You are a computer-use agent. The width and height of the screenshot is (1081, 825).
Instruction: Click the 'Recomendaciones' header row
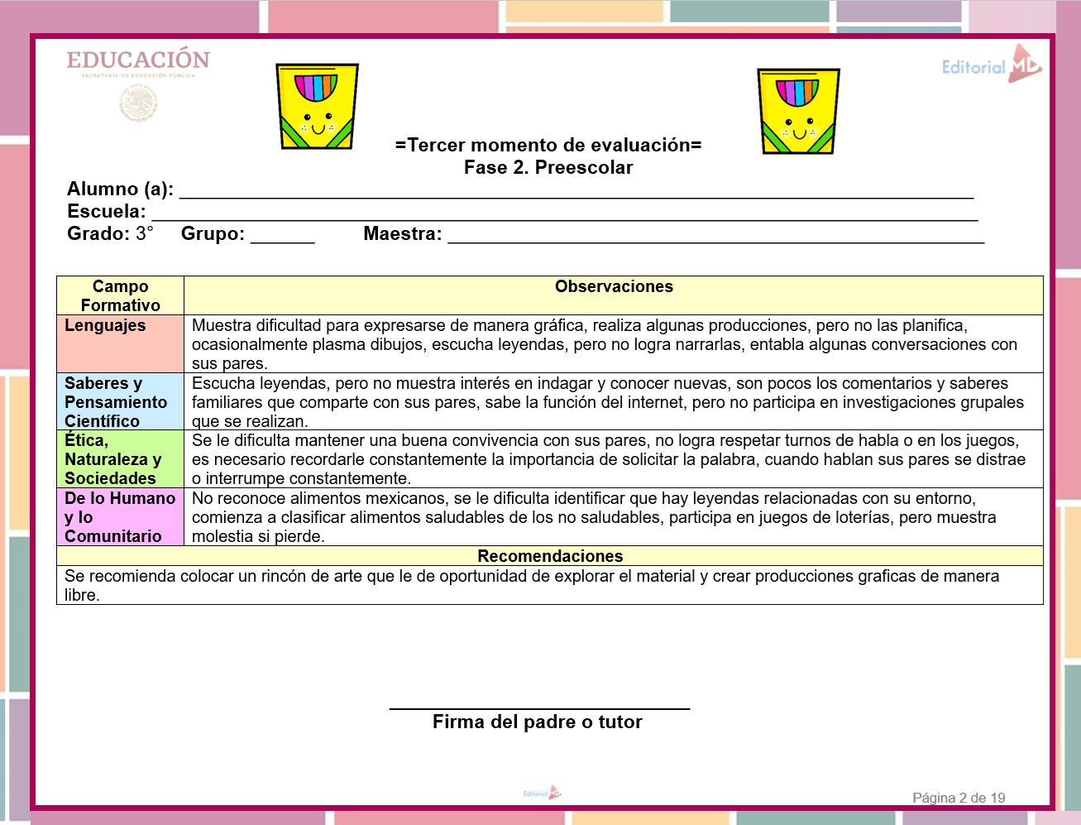pos(550,555)
